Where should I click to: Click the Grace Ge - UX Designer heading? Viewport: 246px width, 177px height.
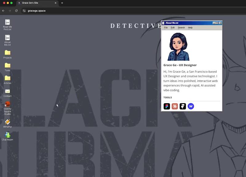[x=180, y=65]
